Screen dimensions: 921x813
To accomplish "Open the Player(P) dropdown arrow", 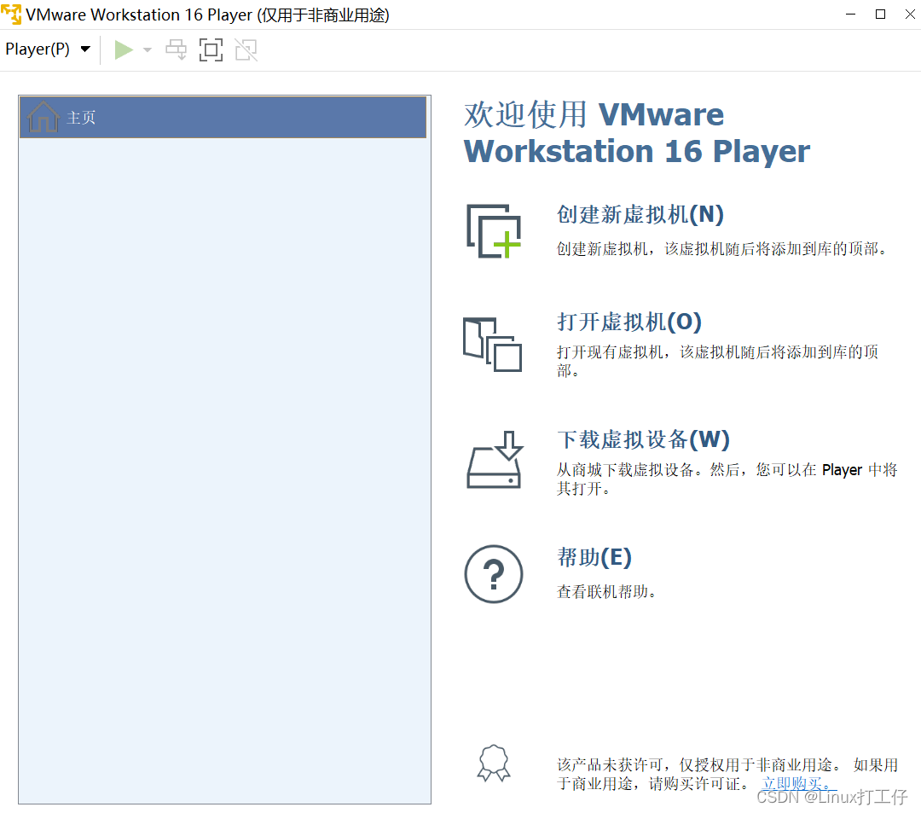I will pos(85,49).
